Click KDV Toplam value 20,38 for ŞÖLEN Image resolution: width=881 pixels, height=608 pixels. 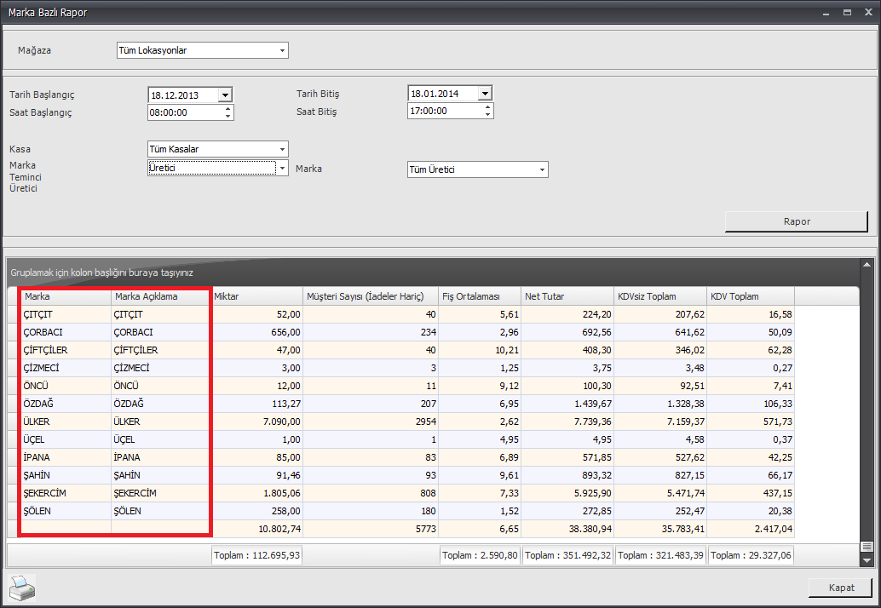coord(751,512)
